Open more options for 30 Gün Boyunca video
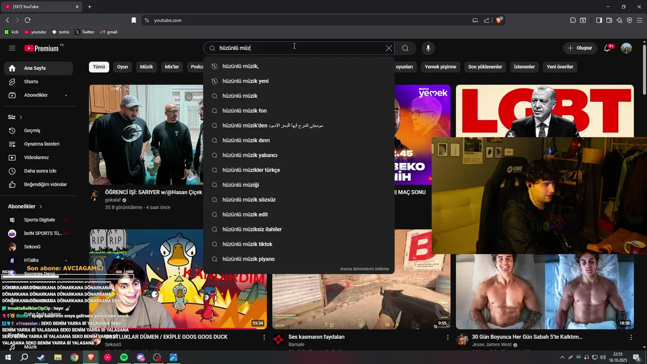The width and height of the screenshot is (647, 364). click(x=631, y=337)
